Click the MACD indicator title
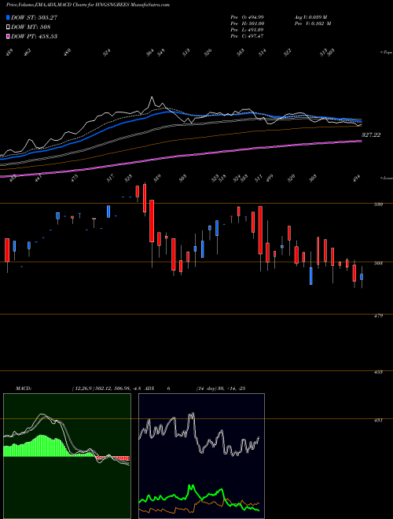The height and width of the screenshot is (519, 393). click(x=24, y=388)
